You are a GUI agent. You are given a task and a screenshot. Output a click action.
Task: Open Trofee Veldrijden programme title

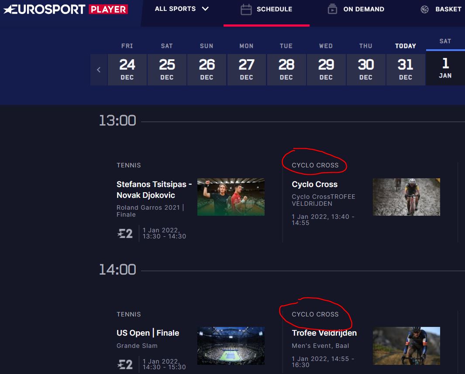324,333
